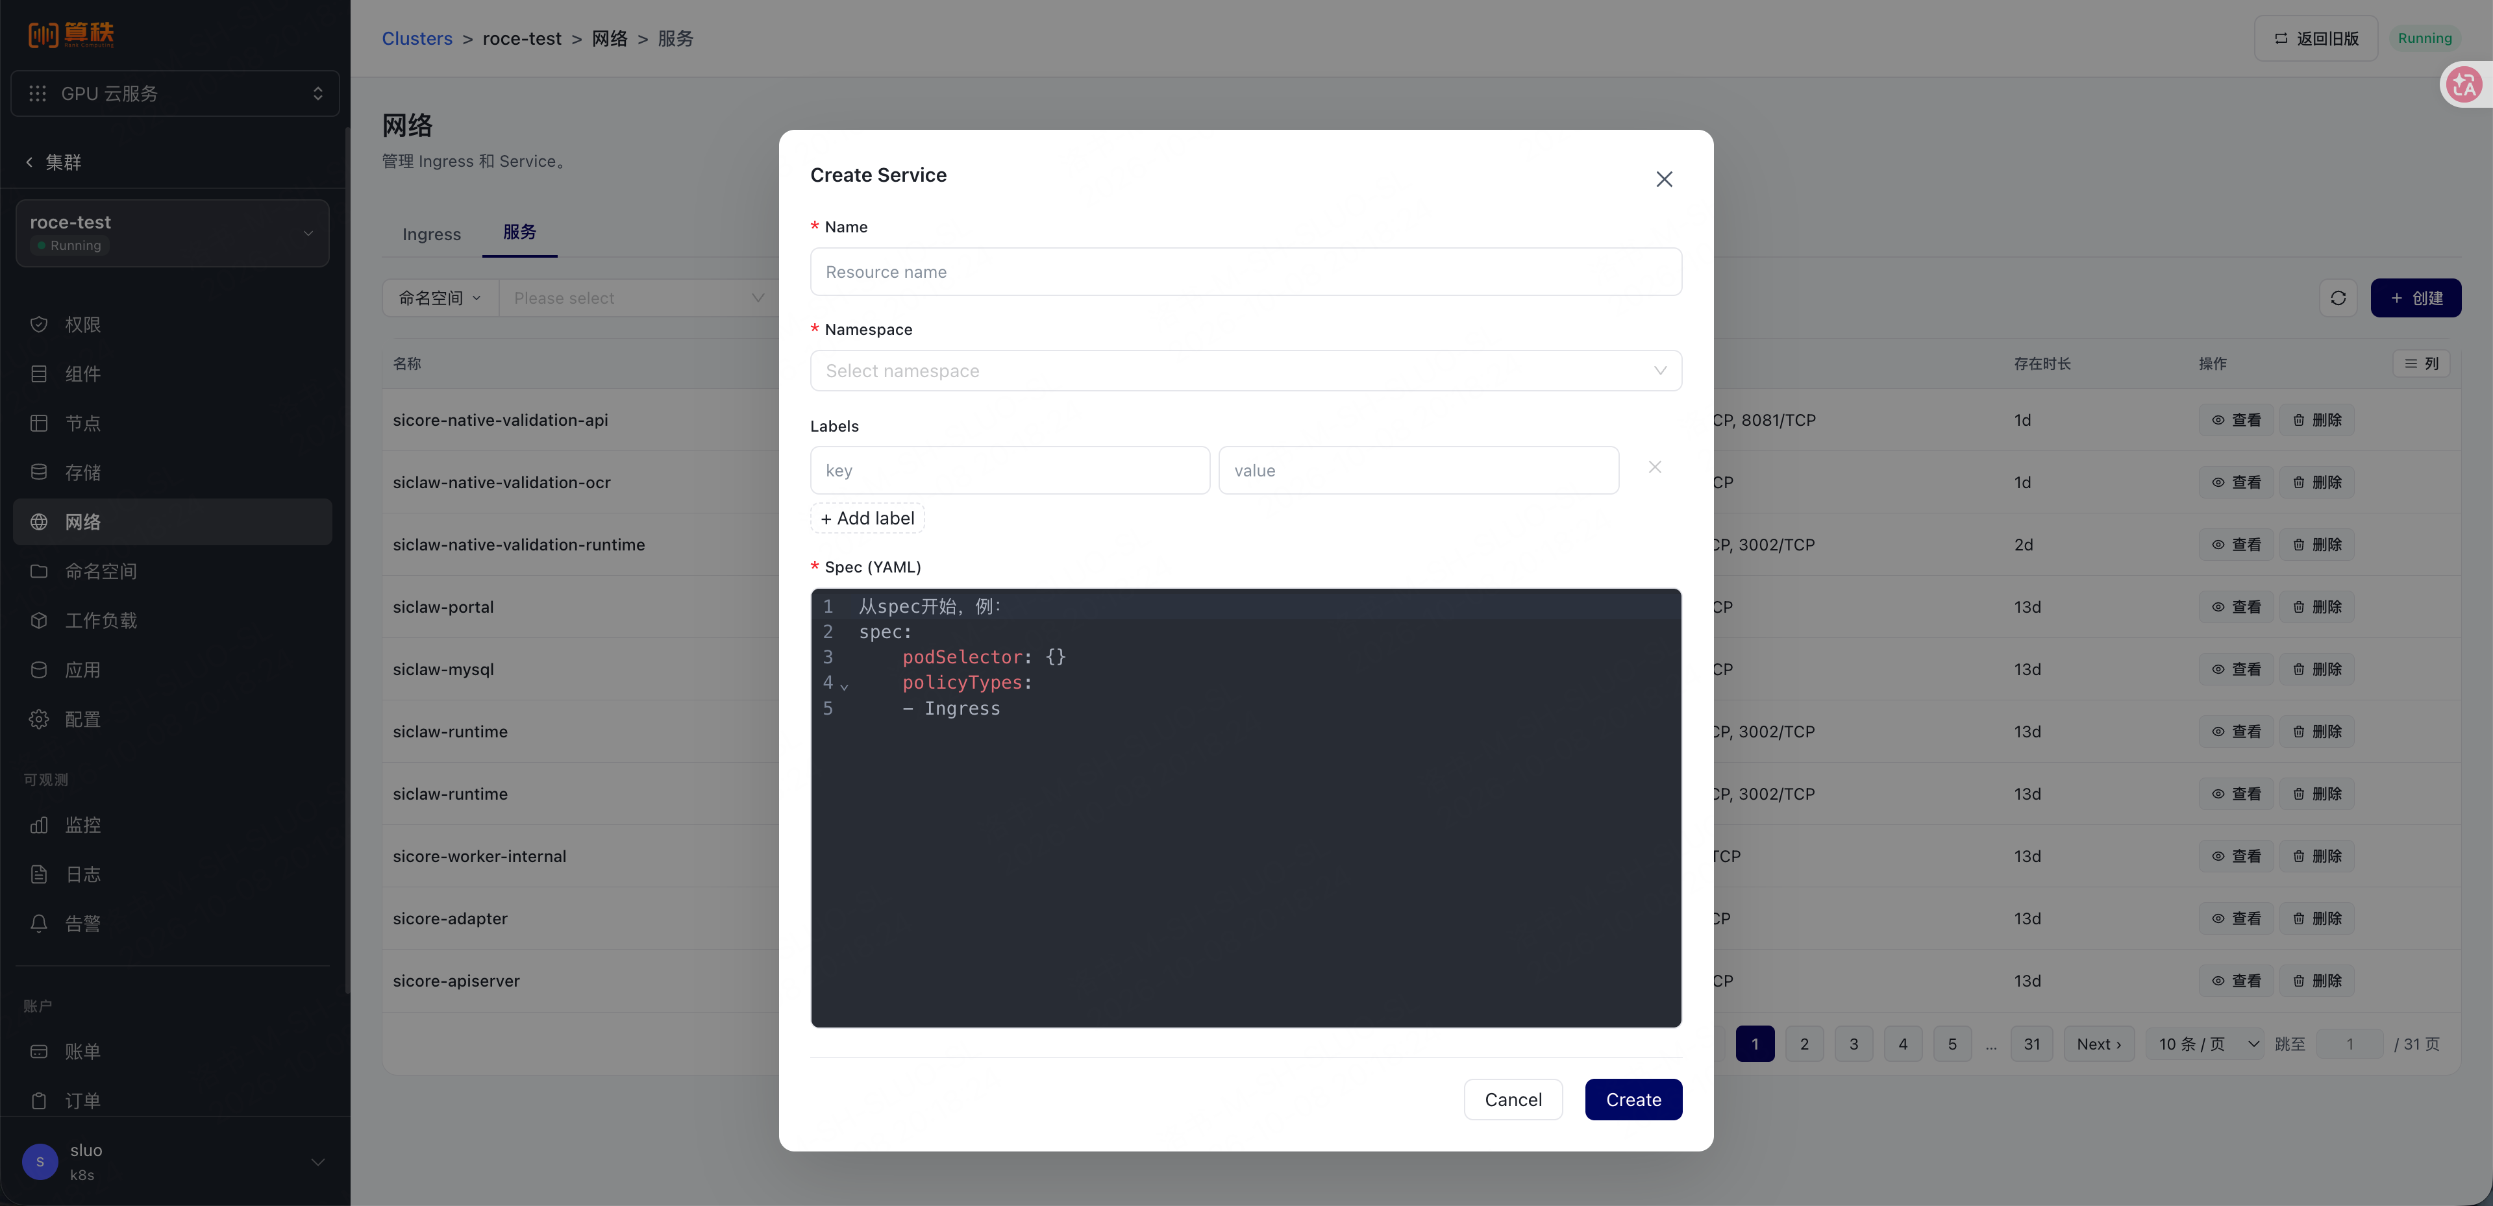Screen dimensions: 2493x1206
Task: Click the translate floating icon
Action: pos(2464,85)
